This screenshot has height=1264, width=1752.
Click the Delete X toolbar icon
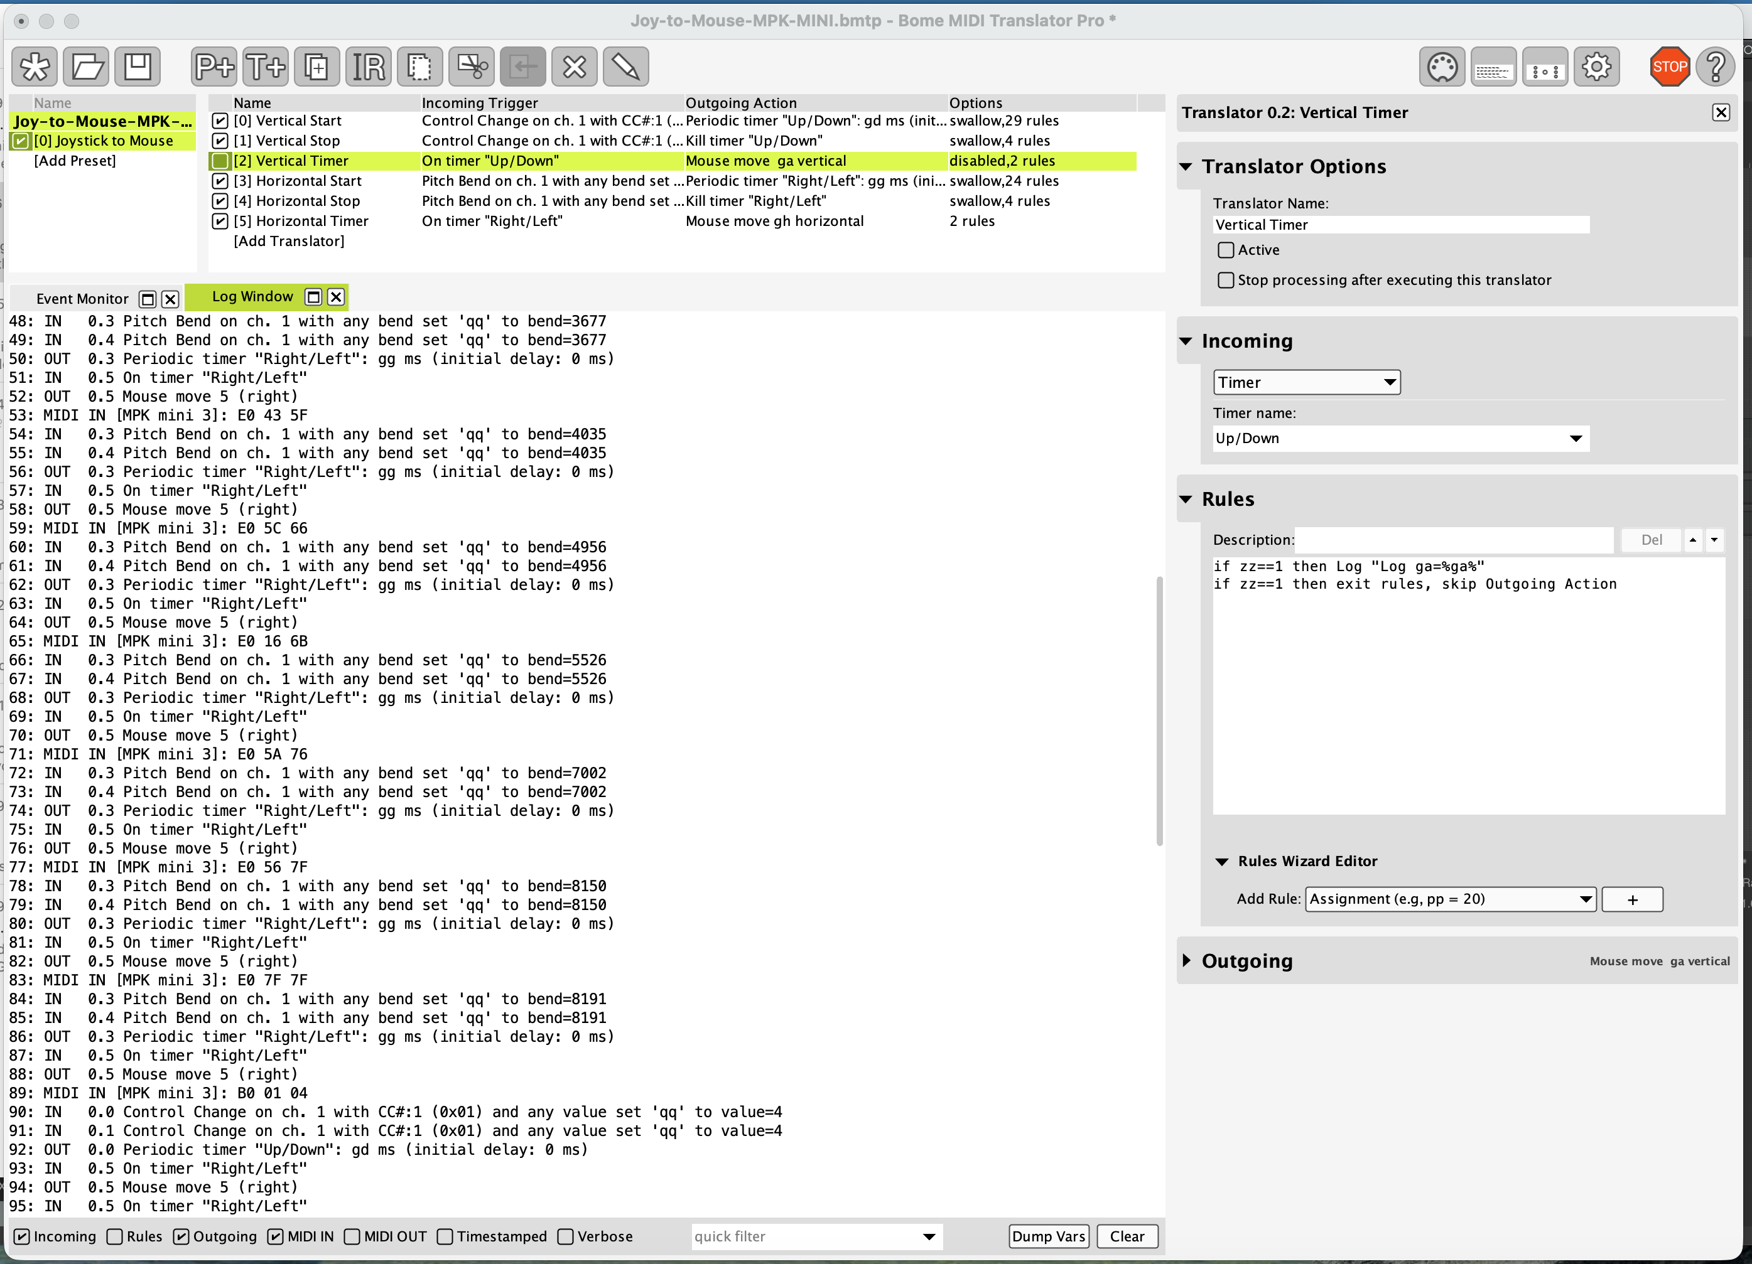574,67
